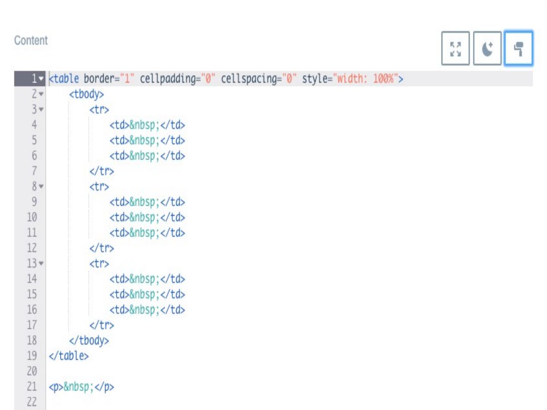Click the cellpadding="0" attribute on line 1
Screen dimensions: 547x410
pyautogui.click(x=178, y=79)
